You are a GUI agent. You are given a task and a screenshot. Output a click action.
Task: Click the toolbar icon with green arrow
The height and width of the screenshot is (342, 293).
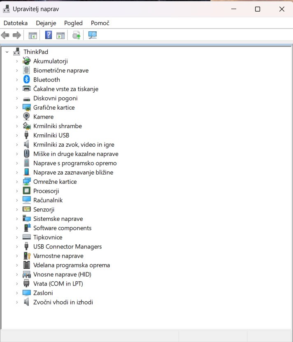(76, 35)
